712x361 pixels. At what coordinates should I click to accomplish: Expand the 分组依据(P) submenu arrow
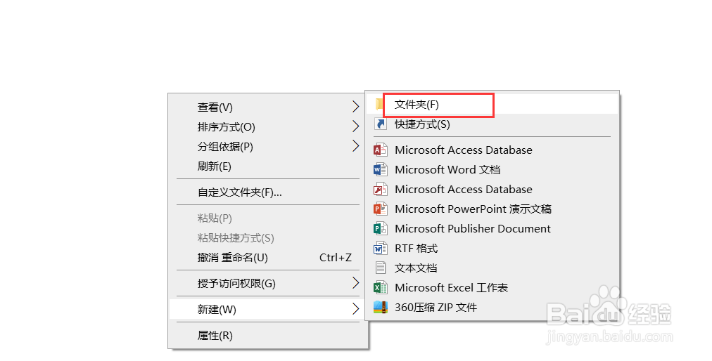[x=355, y=146]
